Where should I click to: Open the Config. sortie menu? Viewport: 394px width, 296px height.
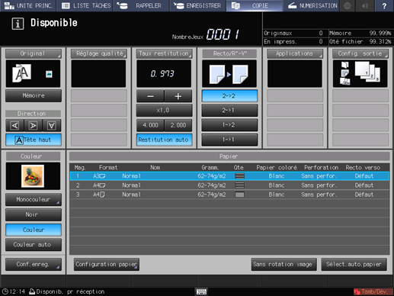(360, 53)
